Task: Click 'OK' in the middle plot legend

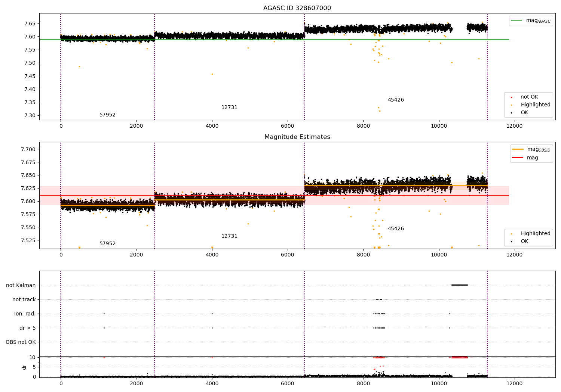Action: click(524, 242)
